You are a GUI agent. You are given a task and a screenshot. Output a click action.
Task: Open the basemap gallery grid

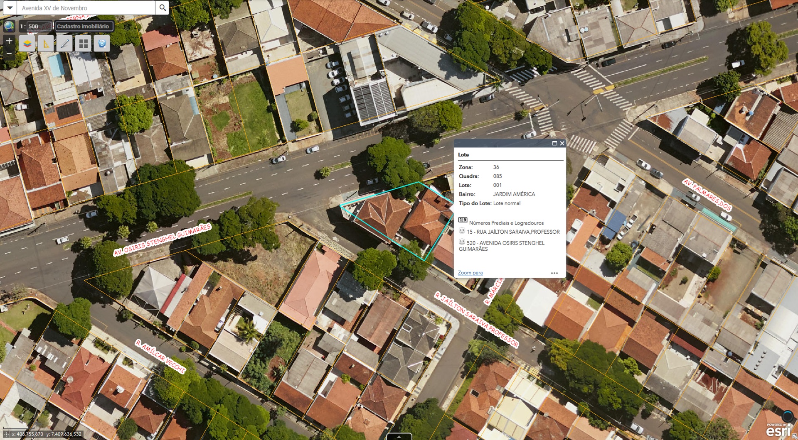pos(84,44)
